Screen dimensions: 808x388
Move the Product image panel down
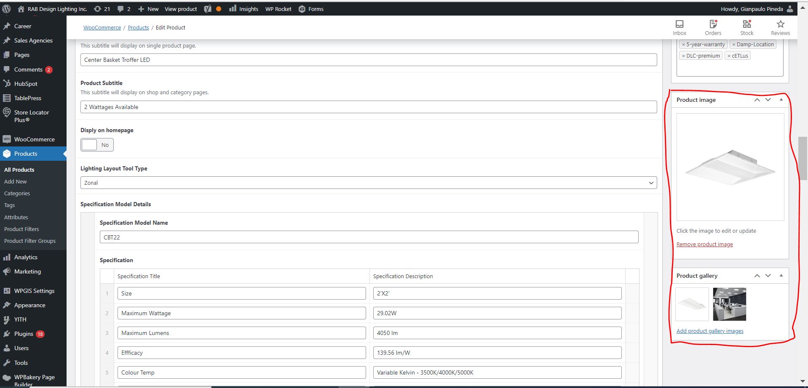[768, 100]
